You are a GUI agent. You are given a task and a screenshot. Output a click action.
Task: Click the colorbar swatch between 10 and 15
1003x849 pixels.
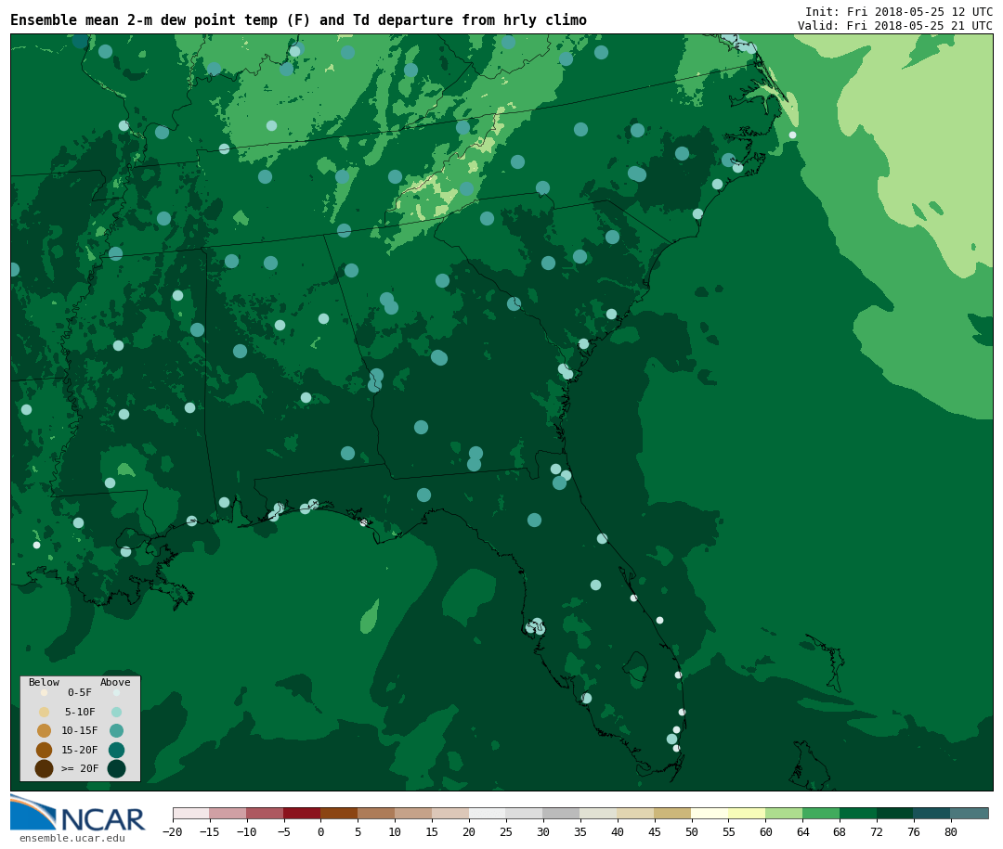pyautogui.click(x=413, y=814)
